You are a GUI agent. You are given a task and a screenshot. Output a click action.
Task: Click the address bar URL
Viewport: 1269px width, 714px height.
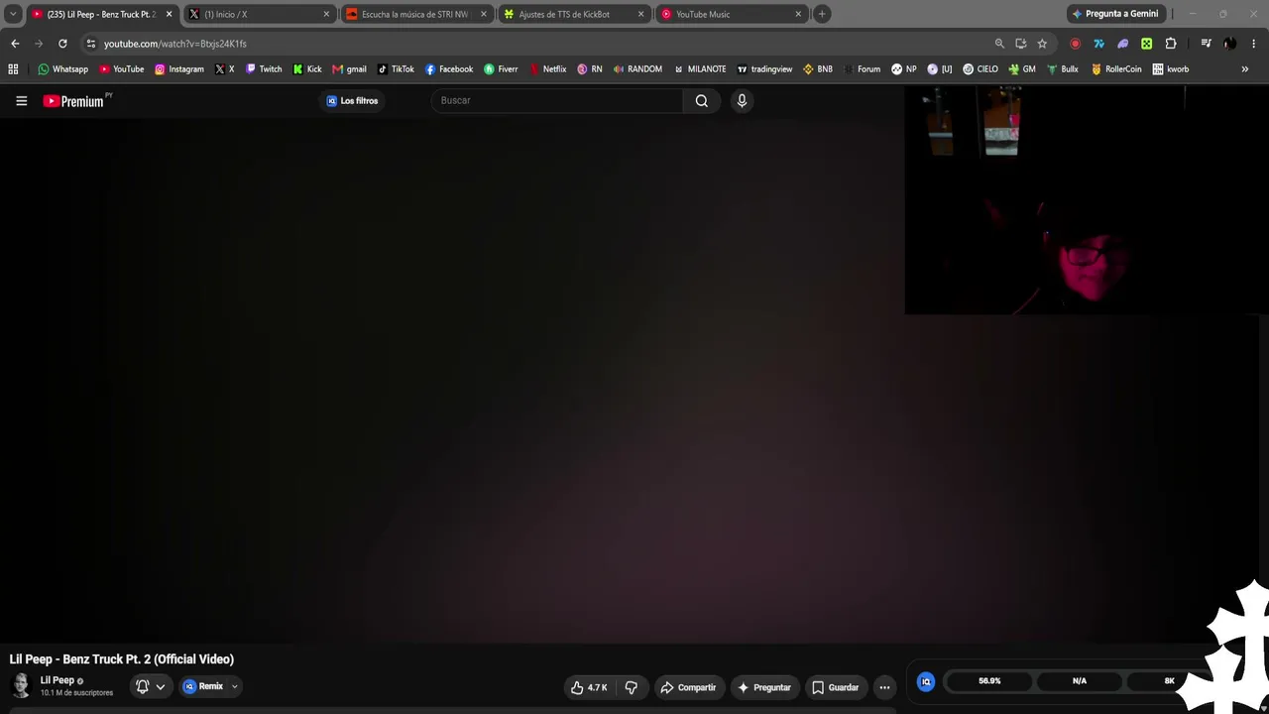(x=175, y=44)
